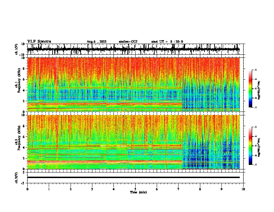Click the "station=OUI" header label

point(128,42)
